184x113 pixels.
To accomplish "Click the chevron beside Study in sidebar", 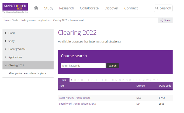I will 6,41.
